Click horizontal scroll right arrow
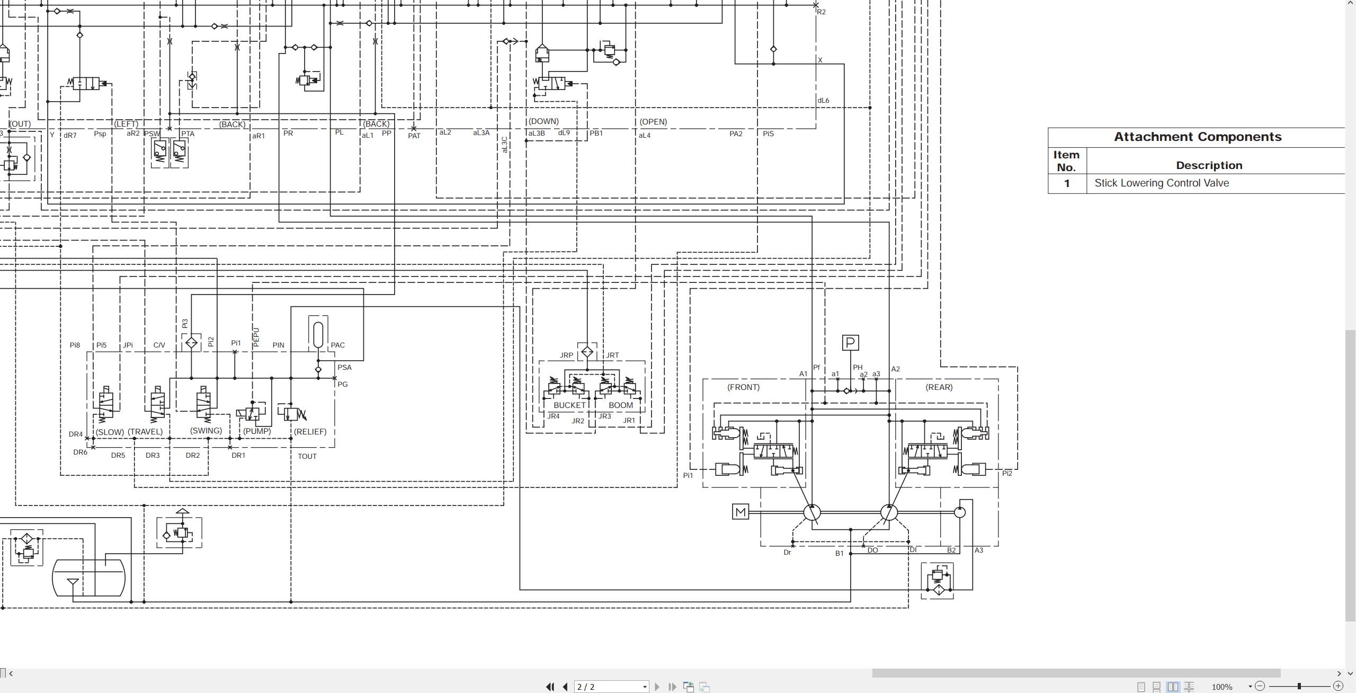The width and height of the screenshot is (1356, 693). [x=1339, y=673]
